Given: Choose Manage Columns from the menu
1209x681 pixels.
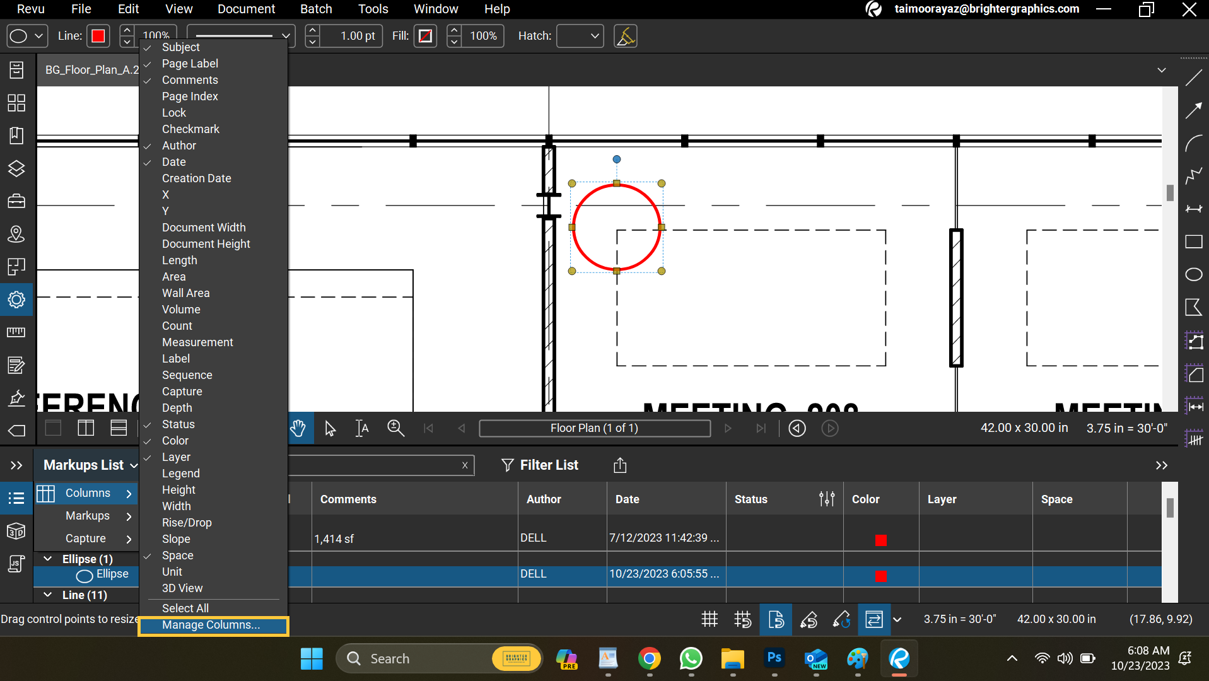Looking at the screenshot, I should 211,625.
